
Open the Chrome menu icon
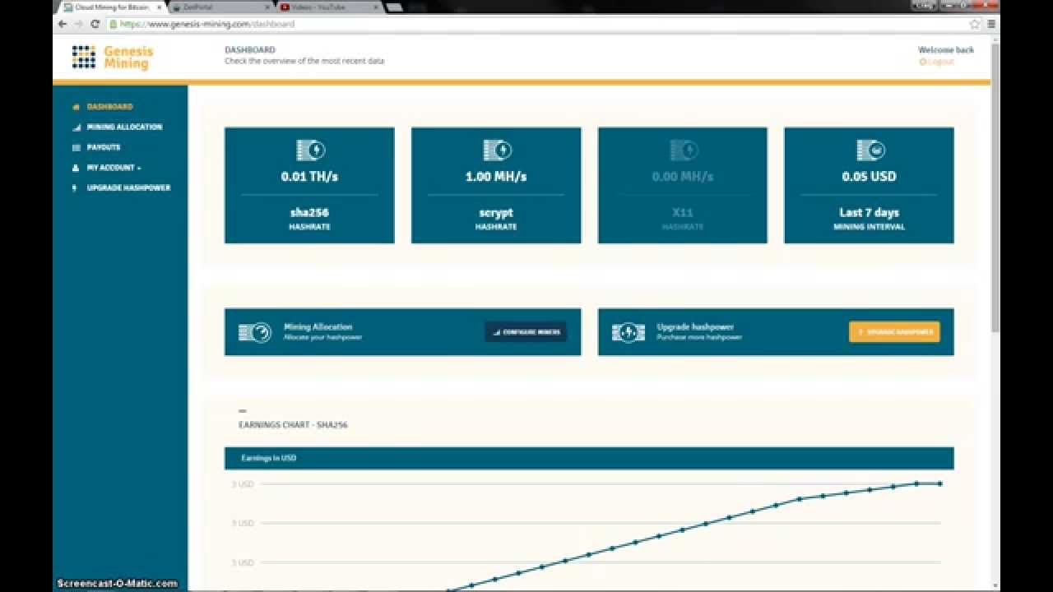tap(991, 24)
